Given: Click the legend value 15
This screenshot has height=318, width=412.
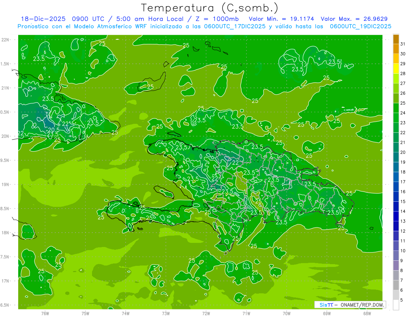Looking at the screenshot, I should (x=403, y=201).
